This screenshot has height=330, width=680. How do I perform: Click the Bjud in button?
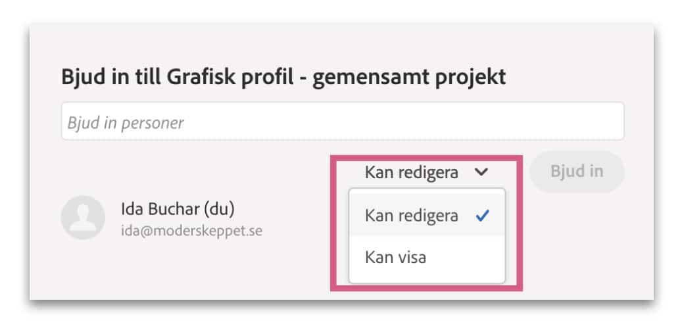click(x=577, y=172)
